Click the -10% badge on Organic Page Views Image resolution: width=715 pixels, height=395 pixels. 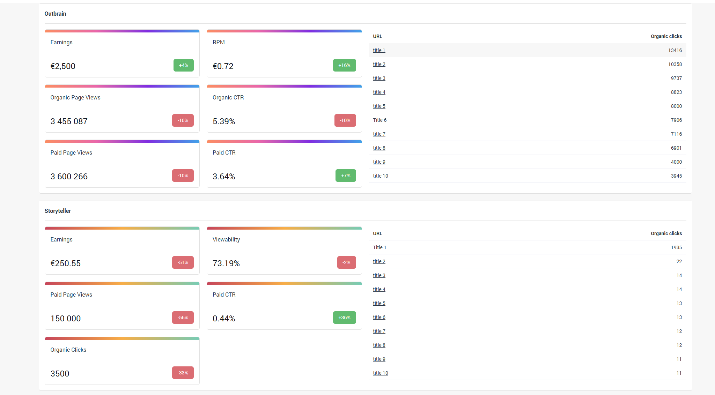pyautogui.click(x=183, y=120)
